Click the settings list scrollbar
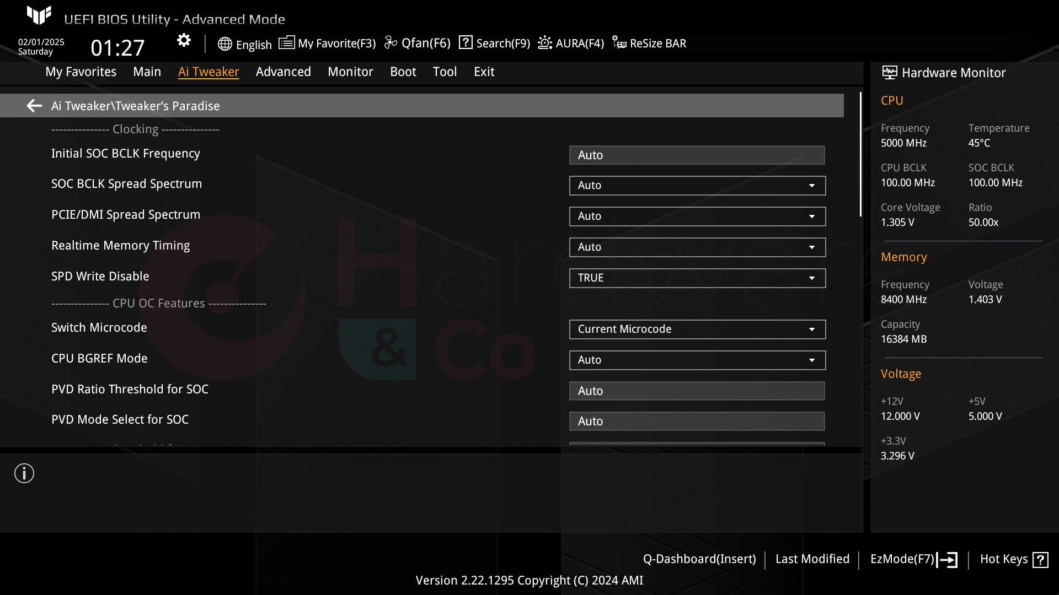The height and width of the screenshot is (595, 1059). click(860, 154)
